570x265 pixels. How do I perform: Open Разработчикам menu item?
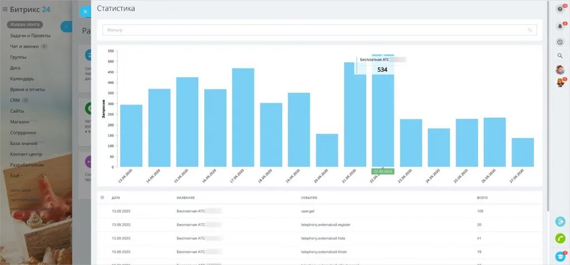27,165
